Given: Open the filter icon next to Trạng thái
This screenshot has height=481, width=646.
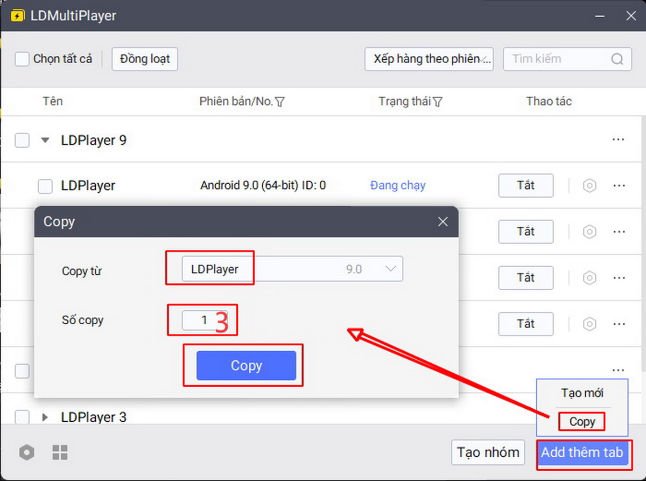Looking at the screenshot, I should pos(437,101).
